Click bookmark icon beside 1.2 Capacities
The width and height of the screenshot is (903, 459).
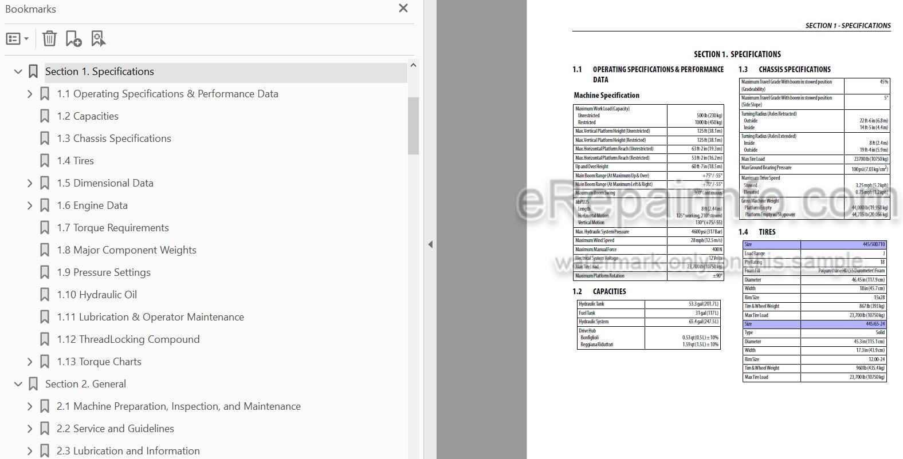click(45, 116)
